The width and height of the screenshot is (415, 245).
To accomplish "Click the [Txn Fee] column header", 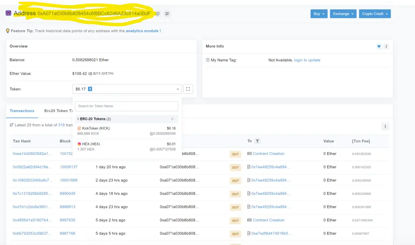I will pyautogui.click(x=361, y=141).
